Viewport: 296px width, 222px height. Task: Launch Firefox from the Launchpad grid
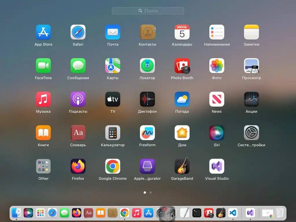click(78, 166)
